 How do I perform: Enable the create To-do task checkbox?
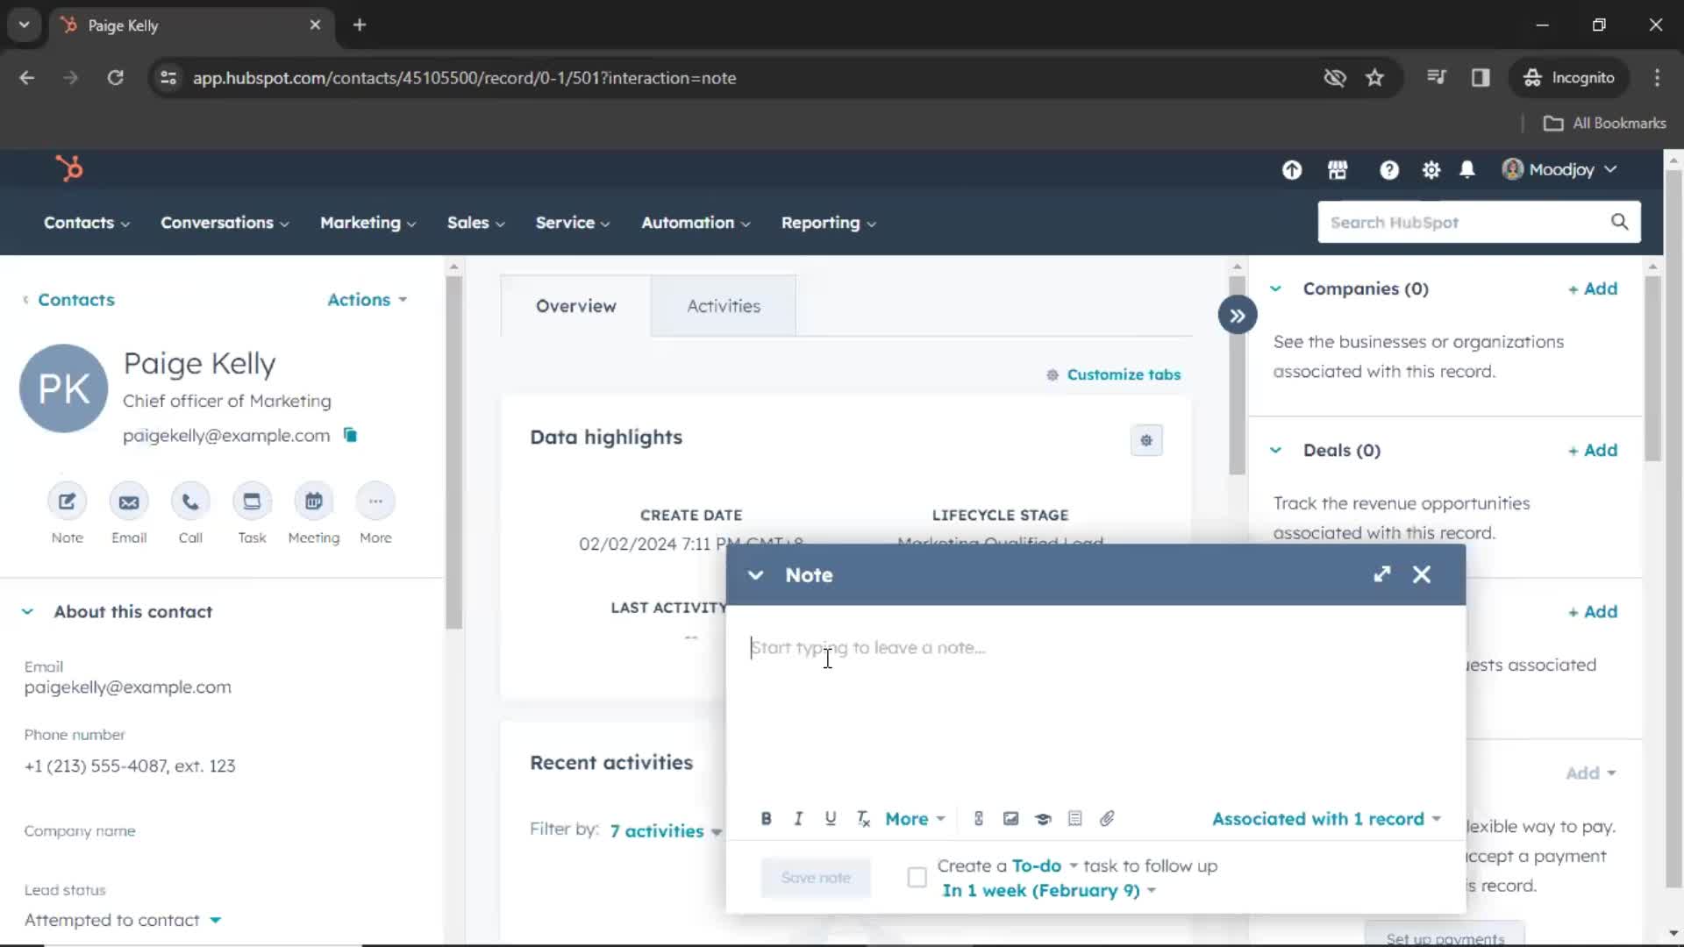coord(917,877)
